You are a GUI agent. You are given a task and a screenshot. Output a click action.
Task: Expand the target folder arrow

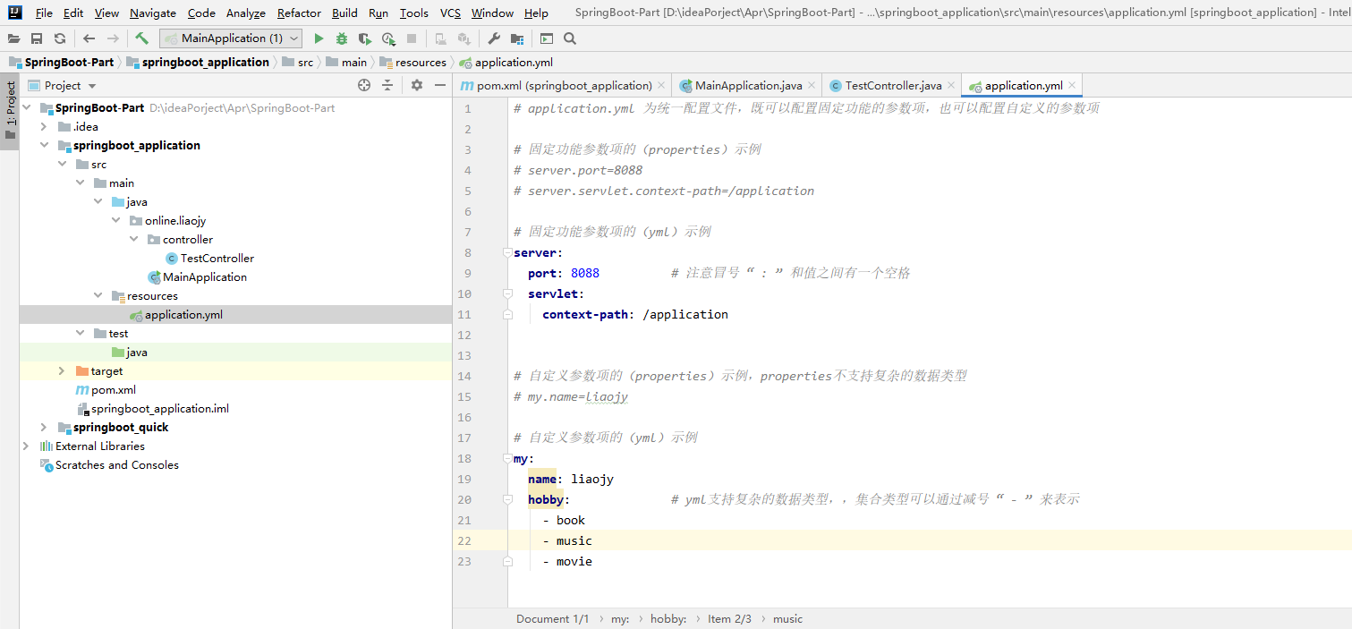point(62,370)
